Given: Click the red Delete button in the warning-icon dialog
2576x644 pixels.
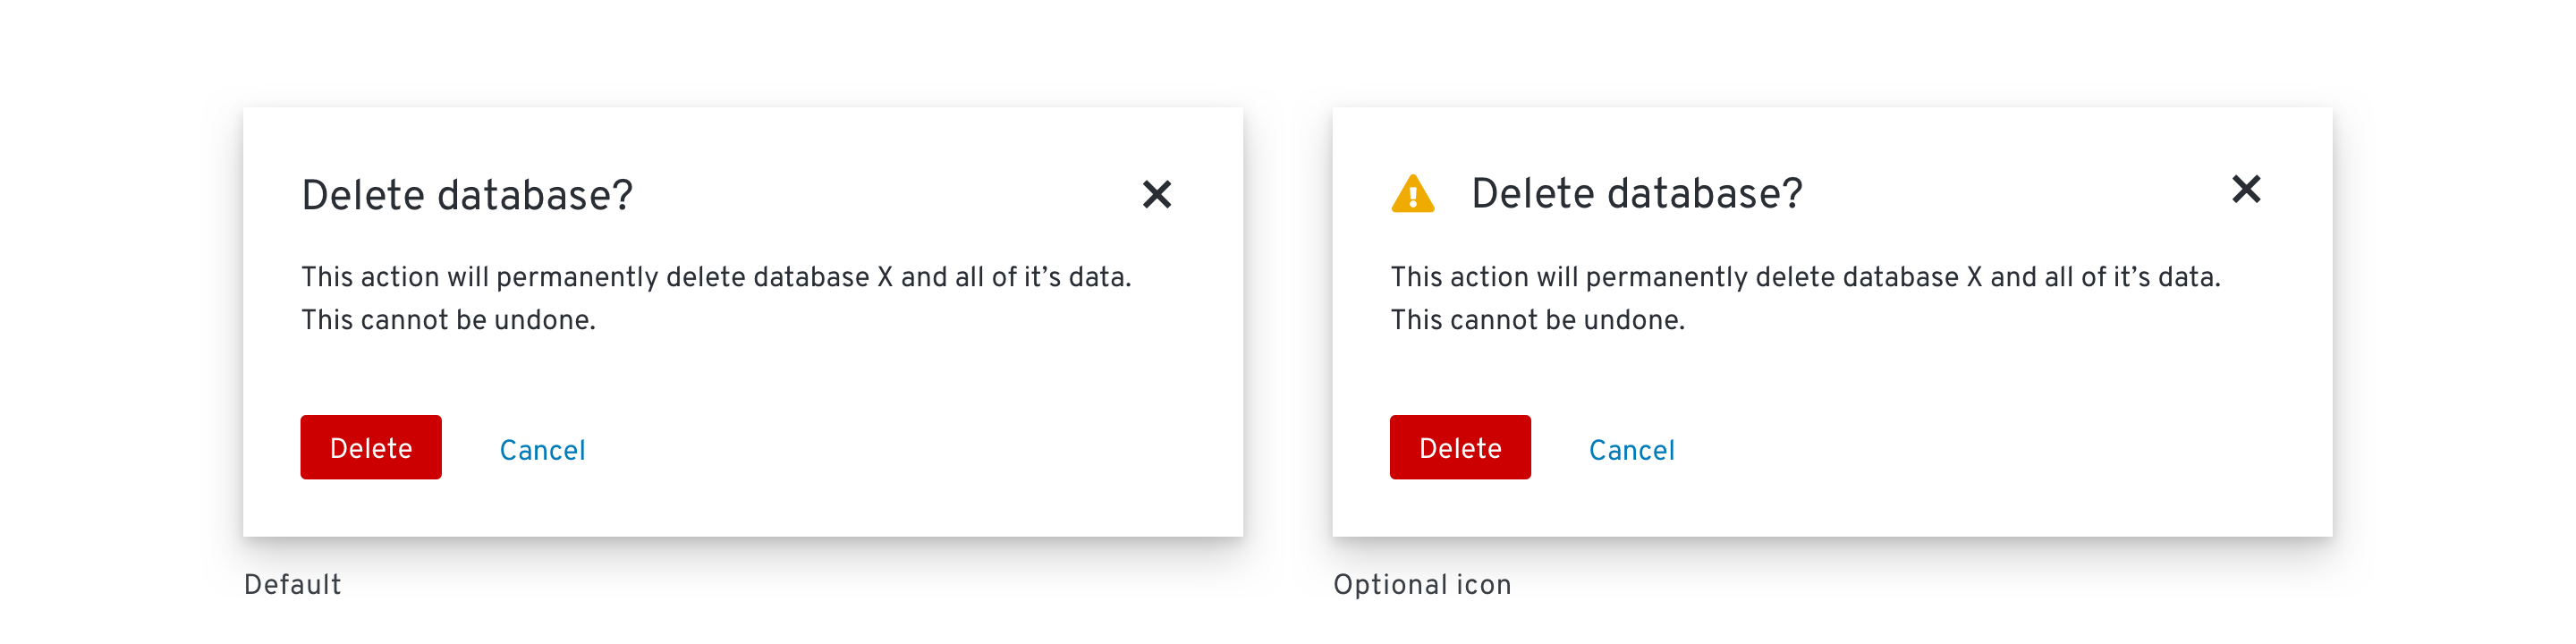Looking at the screenshot, I should tap(1460, 447).
